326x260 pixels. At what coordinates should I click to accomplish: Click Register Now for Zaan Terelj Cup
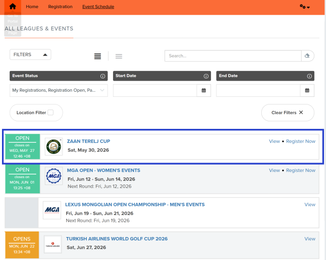301,141
